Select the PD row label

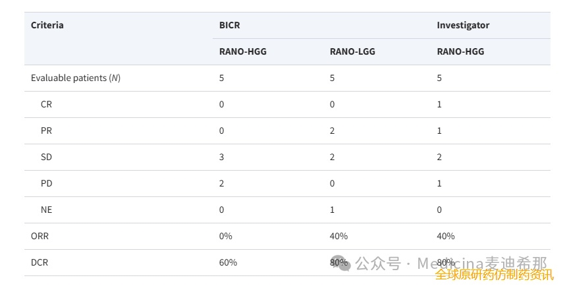(46, 183)
